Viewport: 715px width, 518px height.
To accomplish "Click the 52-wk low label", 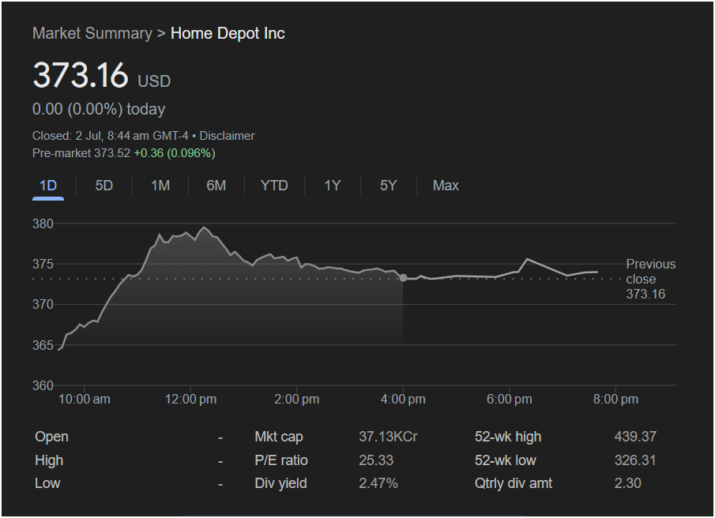I will tap(506, 460).
